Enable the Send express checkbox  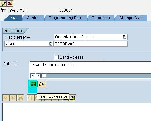[x=56, y=57]
